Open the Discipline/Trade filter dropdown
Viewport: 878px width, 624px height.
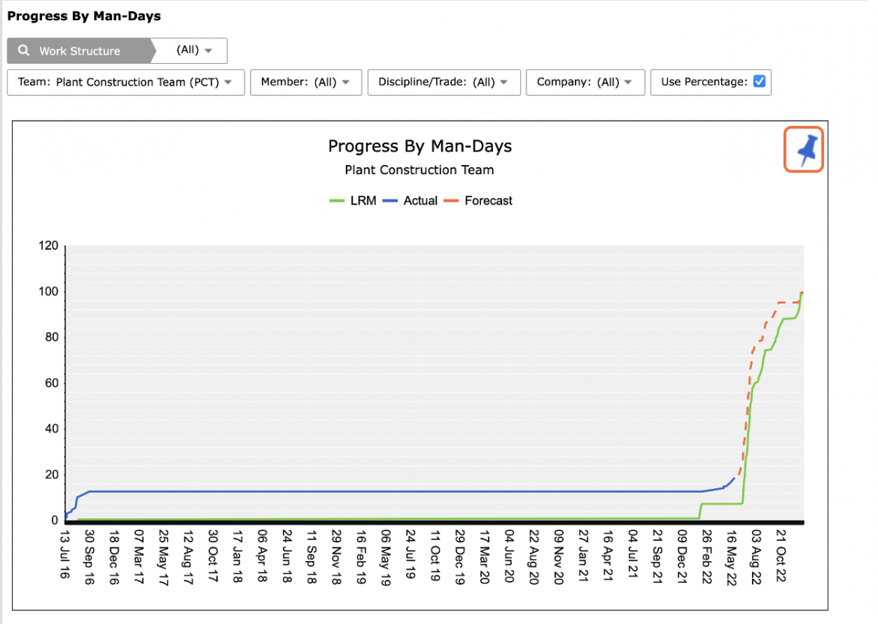click(x=444, y=82)
